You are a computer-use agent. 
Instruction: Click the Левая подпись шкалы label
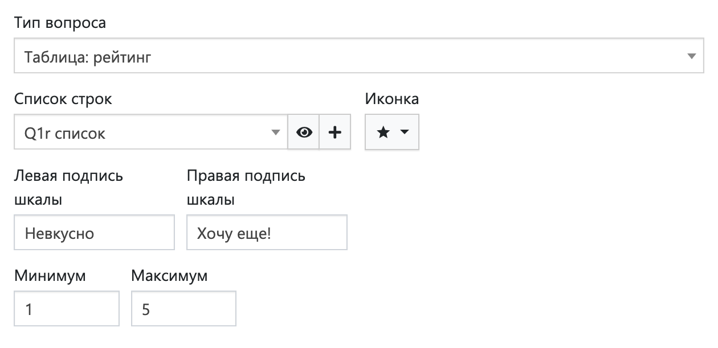68,188
